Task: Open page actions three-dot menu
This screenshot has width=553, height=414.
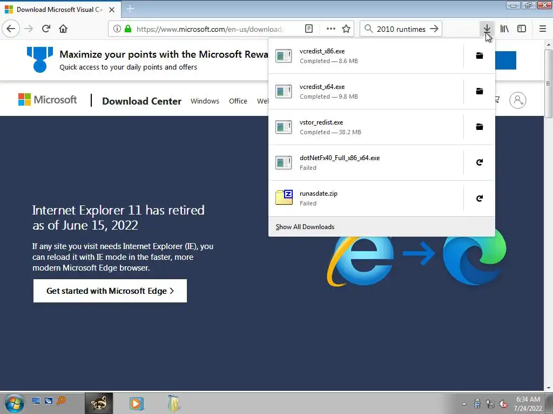Action: (x=331, y=29)
